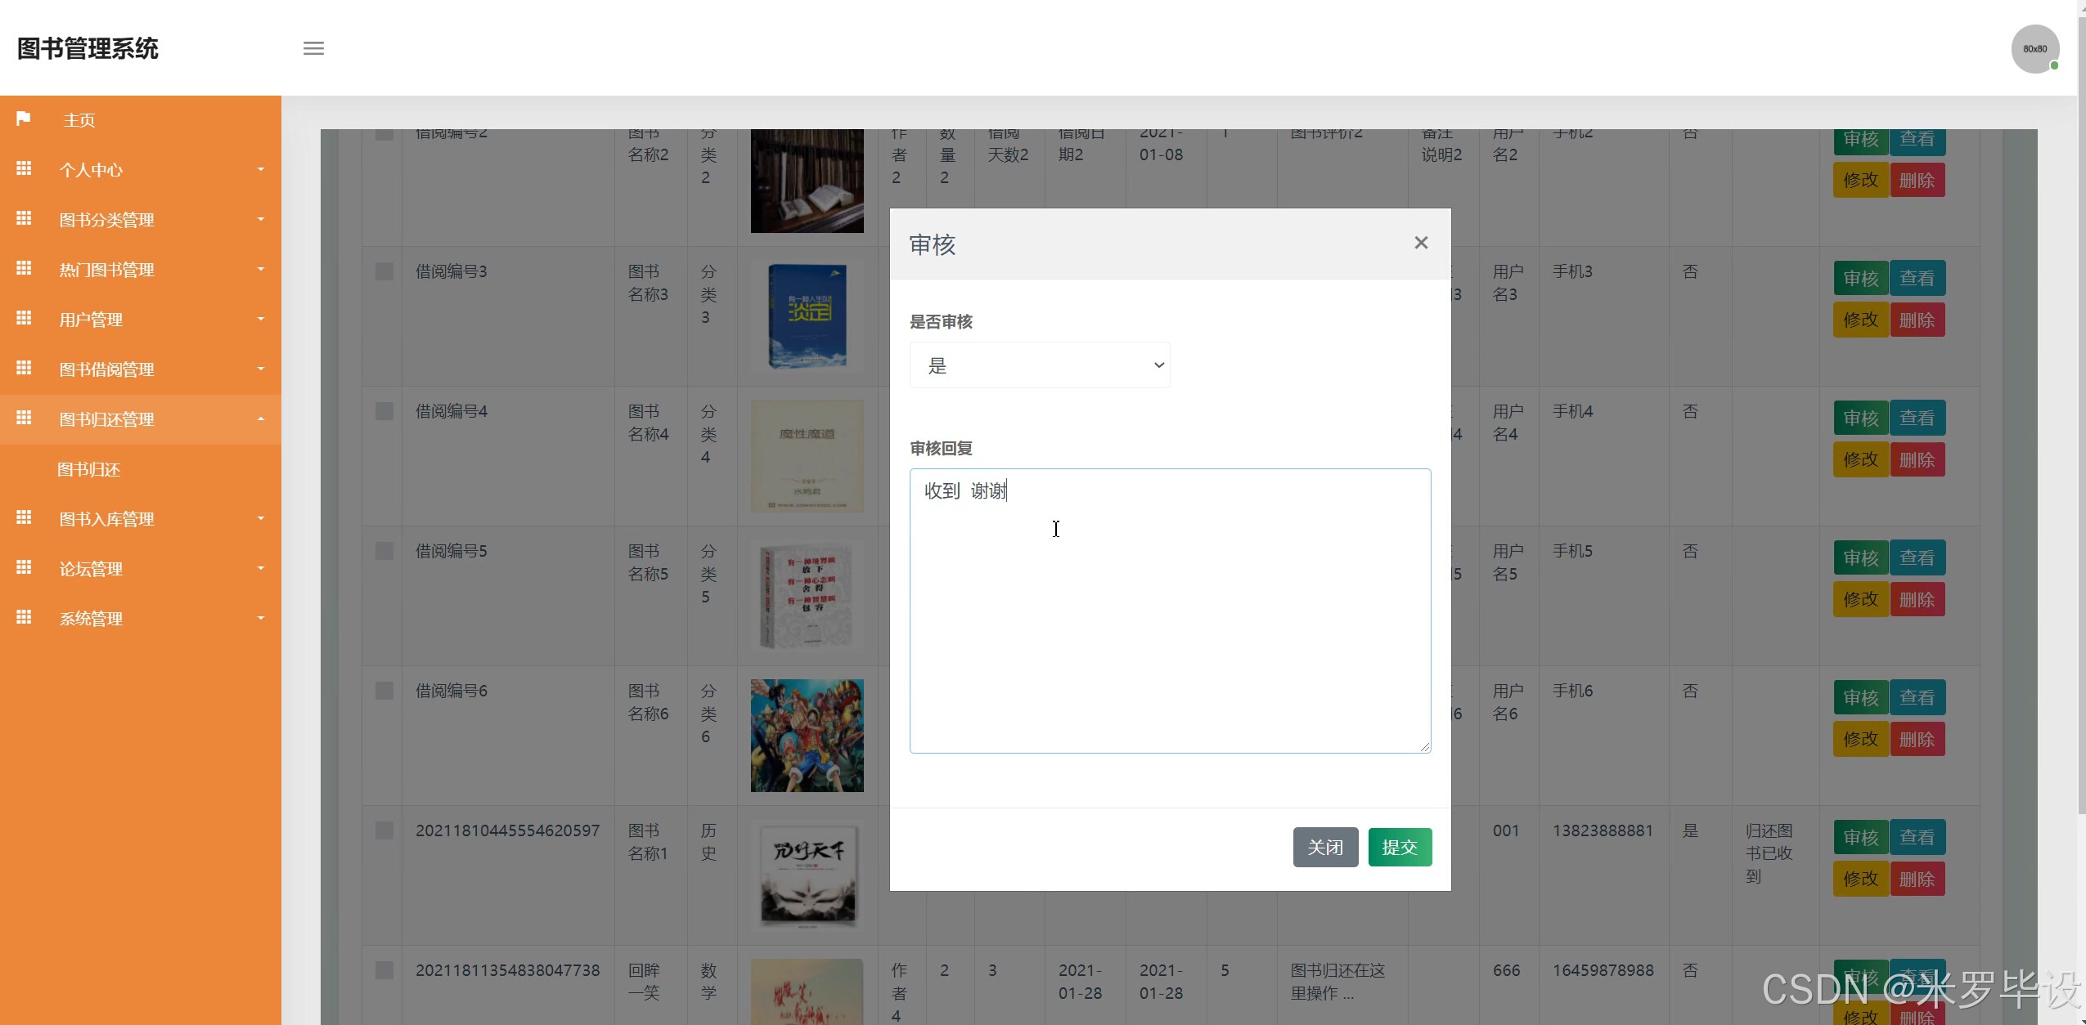This screenshot has height=1025, width=2086.
Task: Select checkbox for row 2021181044554620597
Action: pos(384,830)
